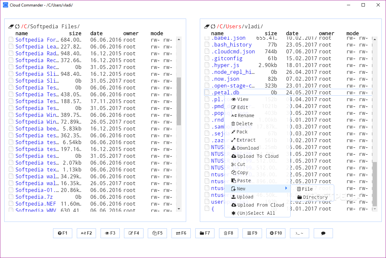
Task: Click the file icon beside .gitconfig
Action: [x=207, y=58]
